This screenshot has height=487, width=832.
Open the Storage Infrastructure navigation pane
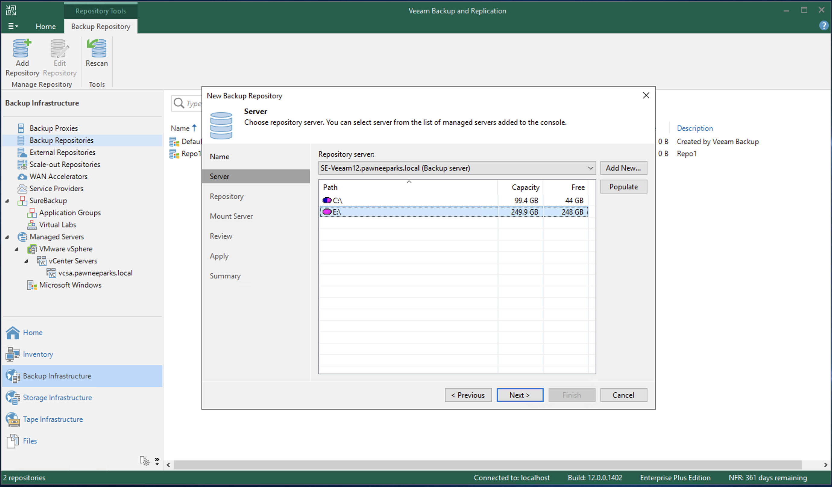tap(82, 397)
